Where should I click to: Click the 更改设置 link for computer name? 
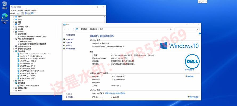(x=190, y=76)
